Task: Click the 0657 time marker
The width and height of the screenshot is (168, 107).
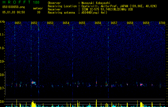Action: coord(114,23)
